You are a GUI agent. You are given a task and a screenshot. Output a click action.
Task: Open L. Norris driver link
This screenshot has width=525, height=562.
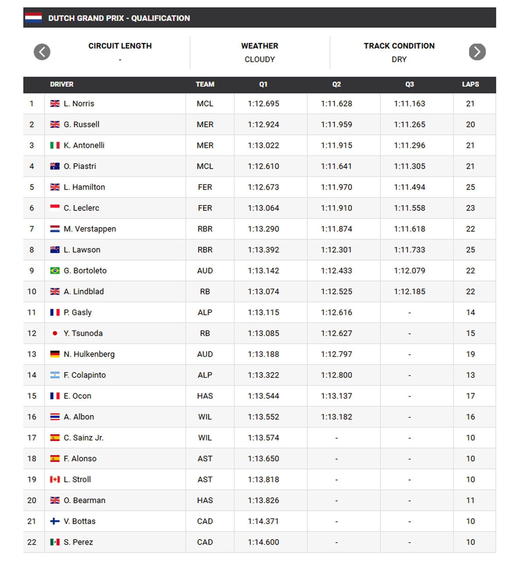(x=79, y=104)
